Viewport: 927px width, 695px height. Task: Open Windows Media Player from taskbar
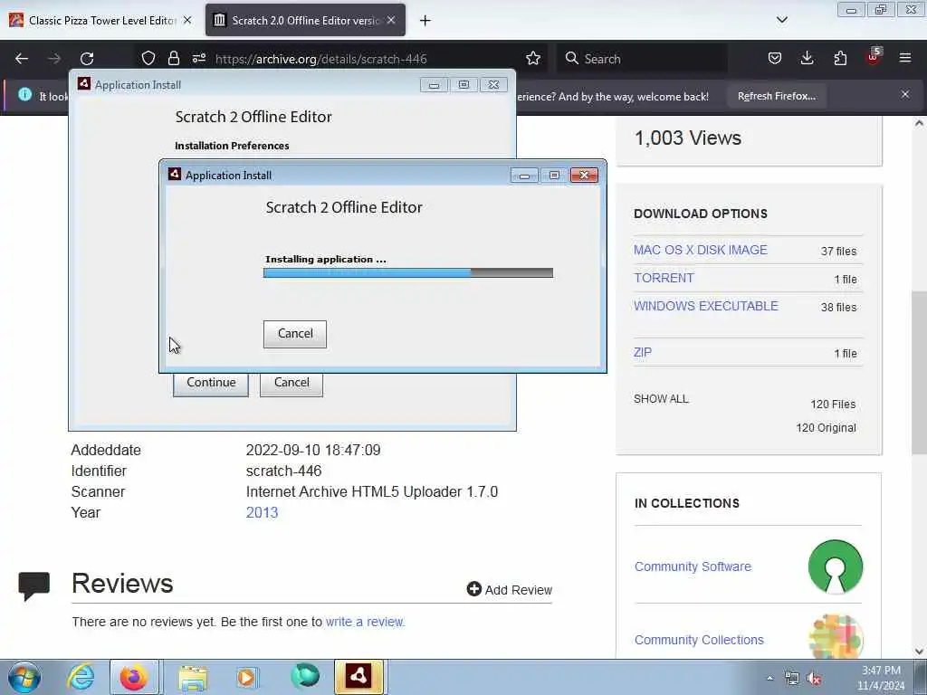click(246, 677)
